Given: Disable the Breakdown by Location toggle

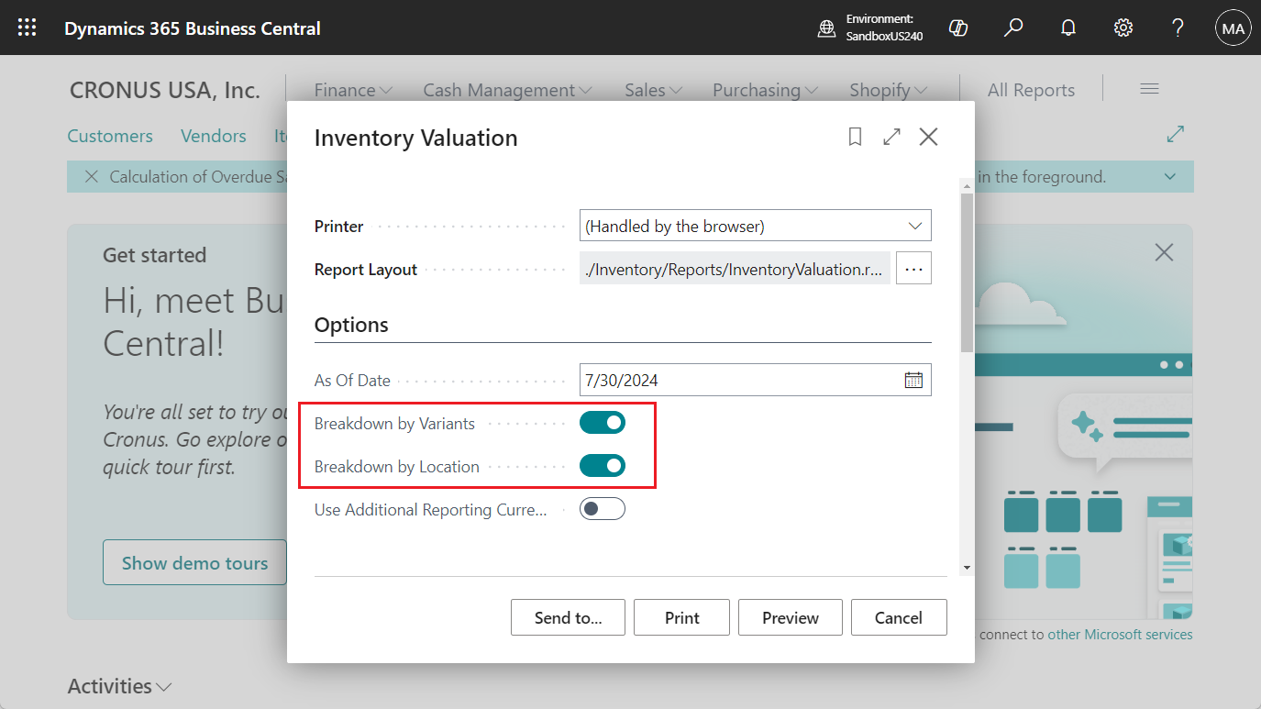Looking at the screenshot, I should tap(603, 465).
